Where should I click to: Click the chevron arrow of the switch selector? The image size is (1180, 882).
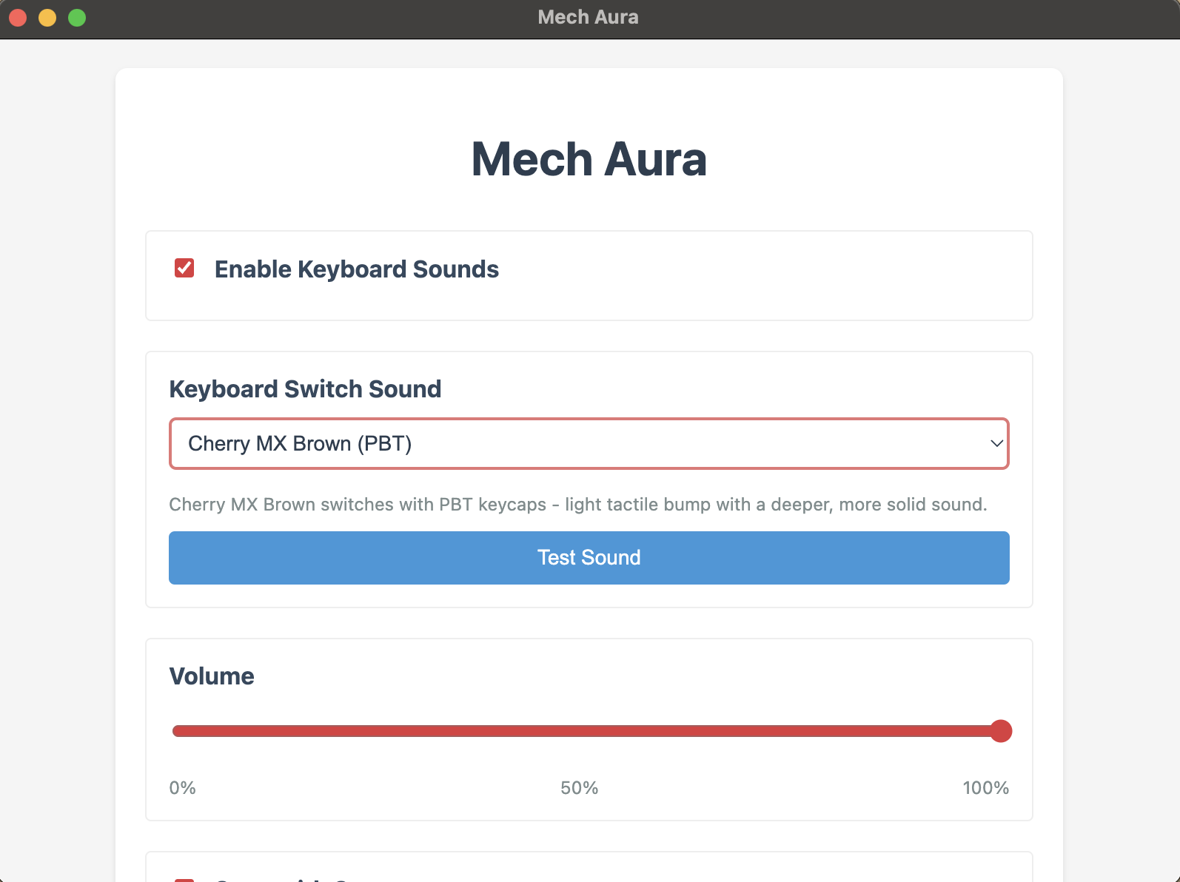tap(996, 444)
